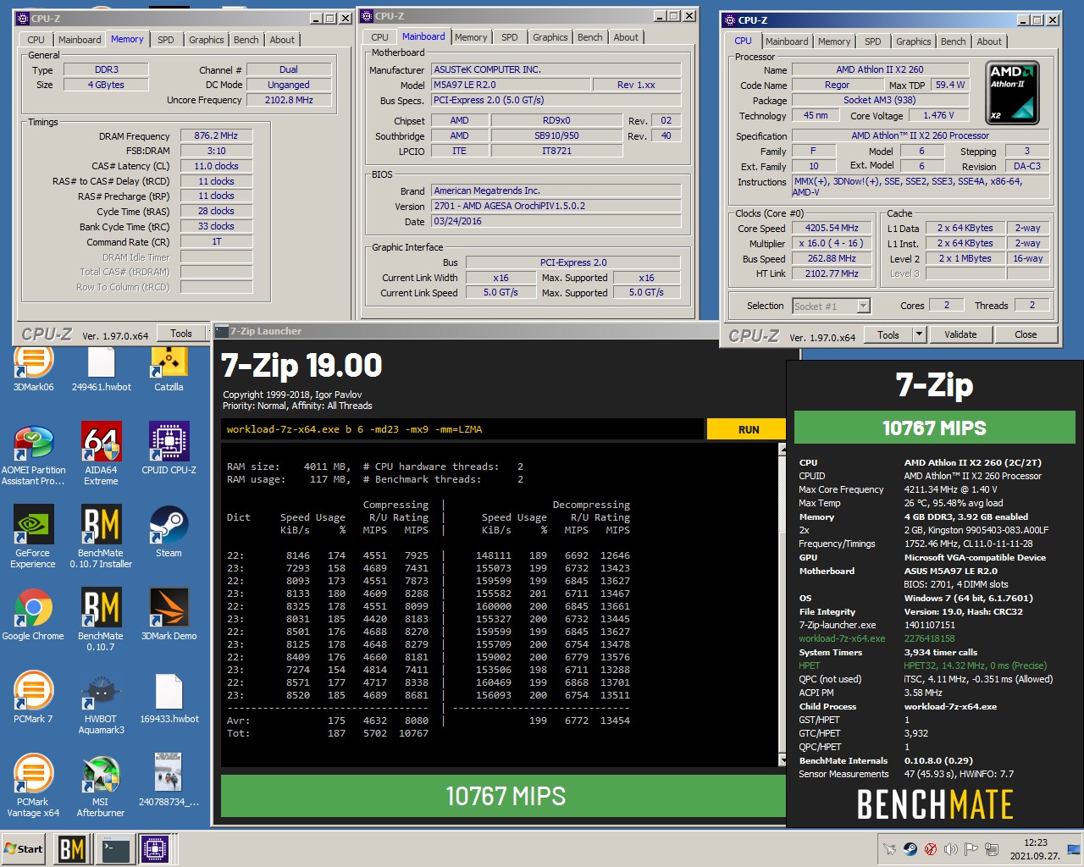This screenshot has width=1084, height=867.
Task: Expand the Tools dropdown arrow in right CPU-Z
Action: click(x=918, y=334)
